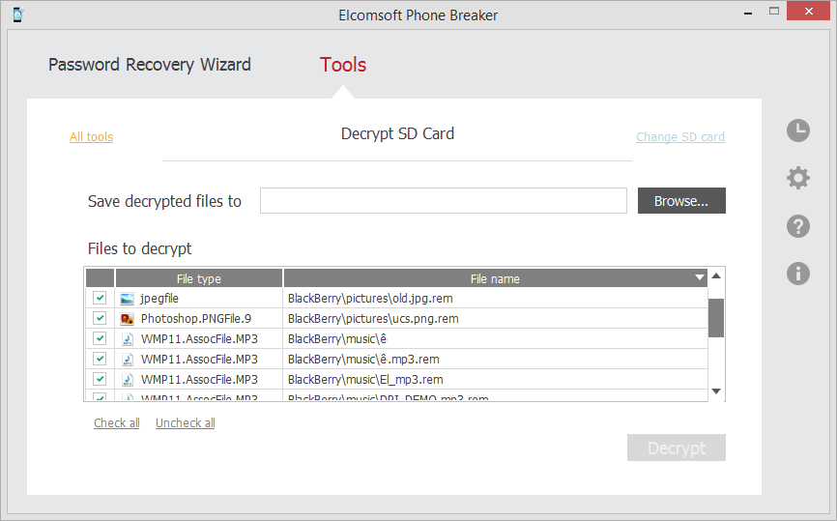
Task: Click the file list scrollbar thumb
Action: [716, 317]
